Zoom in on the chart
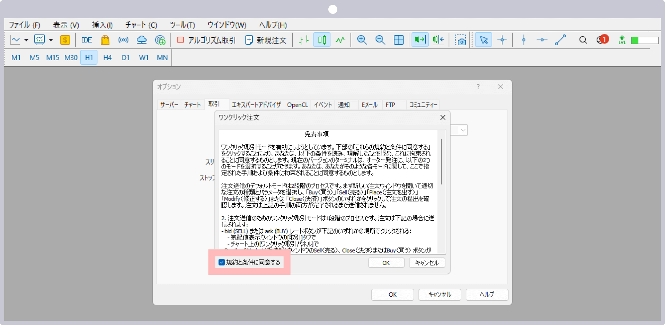665x325 pixels. (x=362, y=40)
